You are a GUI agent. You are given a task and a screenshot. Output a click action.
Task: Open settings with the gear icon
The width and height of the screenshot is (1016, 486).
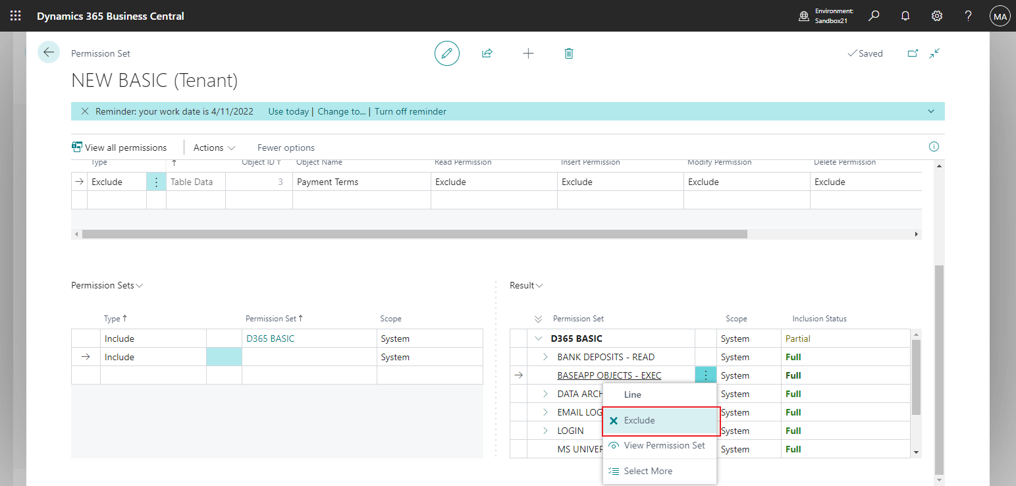(937, 15)
